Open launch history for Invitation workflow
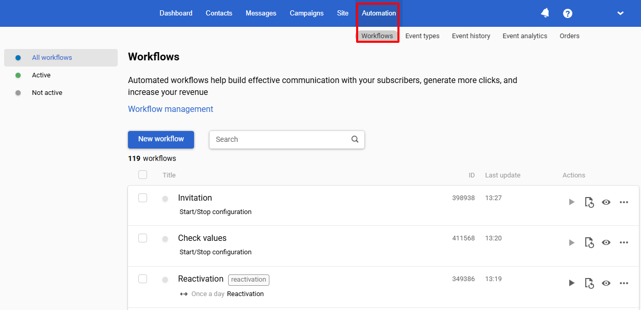 coord(589,202)
